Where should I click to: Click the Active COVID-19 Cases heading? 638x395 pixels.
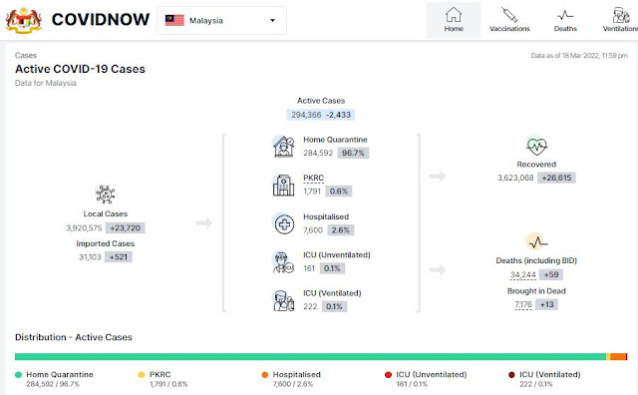click(x=80, y=69)
